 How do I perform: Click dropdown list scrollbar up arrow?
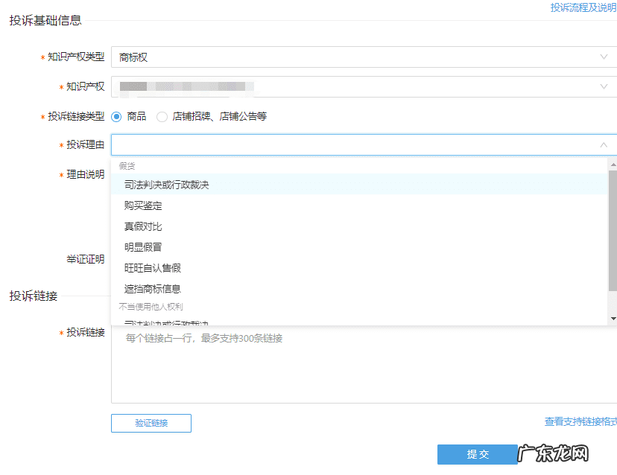(x=613, y=163)
